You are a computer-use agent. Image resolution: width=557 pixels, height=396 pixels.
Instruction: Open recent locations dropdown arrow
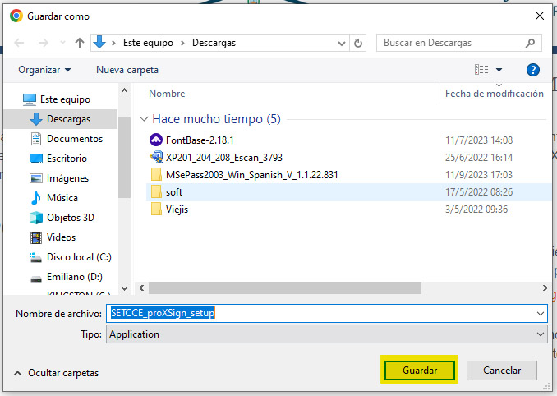click(62, 43)
